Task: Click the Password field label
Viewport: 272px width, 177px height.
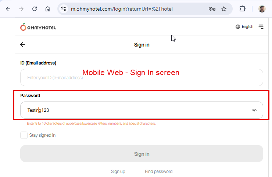Action: [30, 96]
